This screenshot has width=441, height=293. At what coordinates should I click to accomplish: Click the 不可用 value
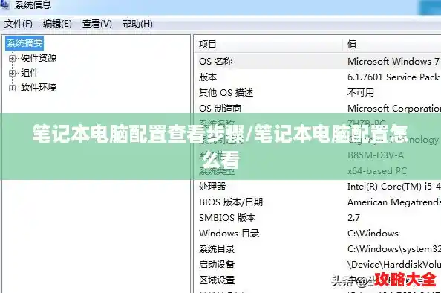(361, 93)
